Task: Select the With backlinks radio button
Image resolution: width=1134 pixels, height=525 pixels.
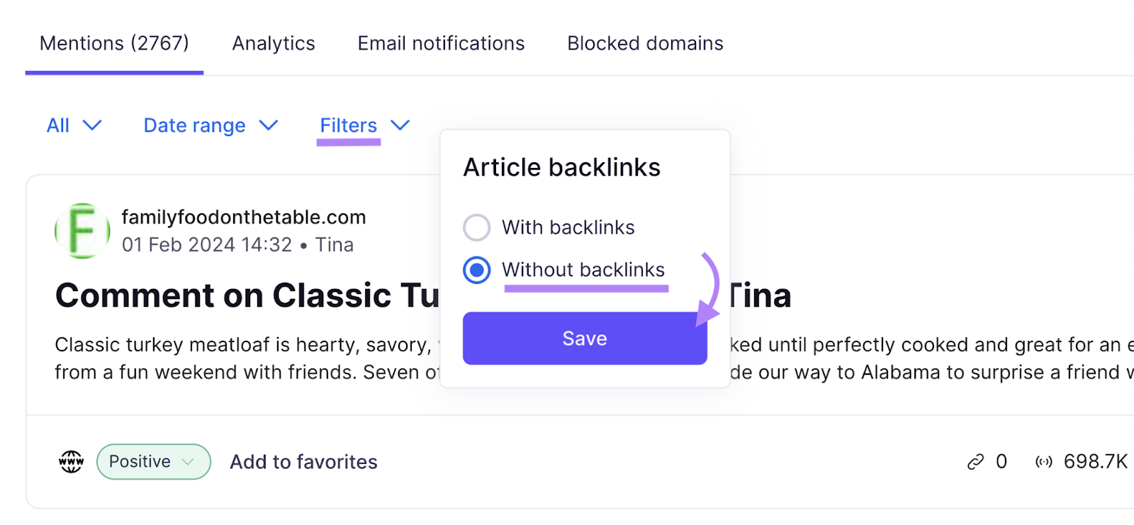Action: [476, 227]
